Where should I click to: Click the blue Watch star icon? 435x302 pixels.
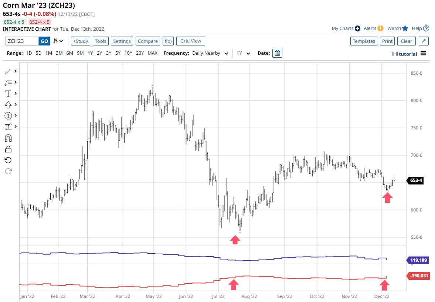pyautogui.click(x=405, y=28)
